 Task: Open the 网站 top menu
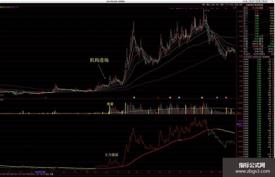(x=265, y=1)
